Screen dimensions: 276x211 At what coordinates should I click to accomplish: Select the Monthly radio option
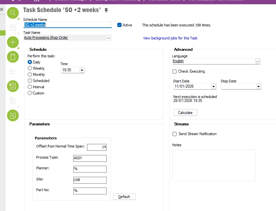pyautogui.click(x=30, y=74)
